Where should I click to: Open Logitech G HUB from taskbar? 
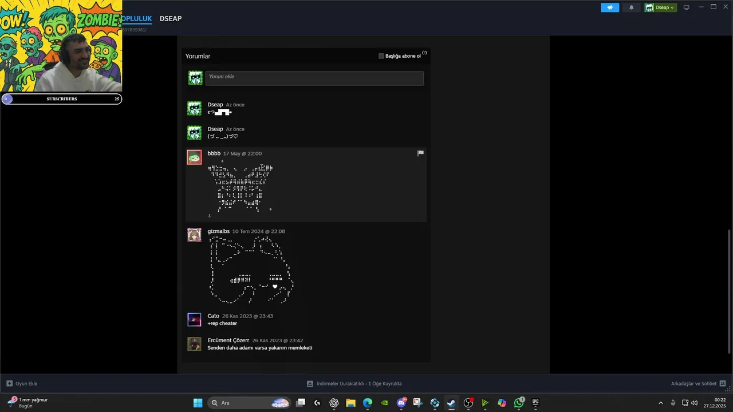point(317,403)
